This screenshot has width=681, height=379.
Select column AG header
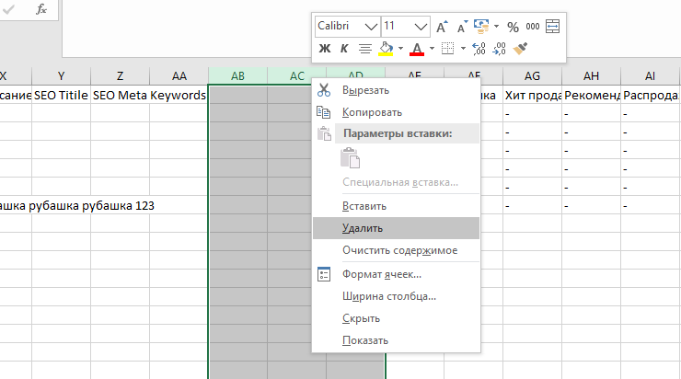click(x=533, y=76)
